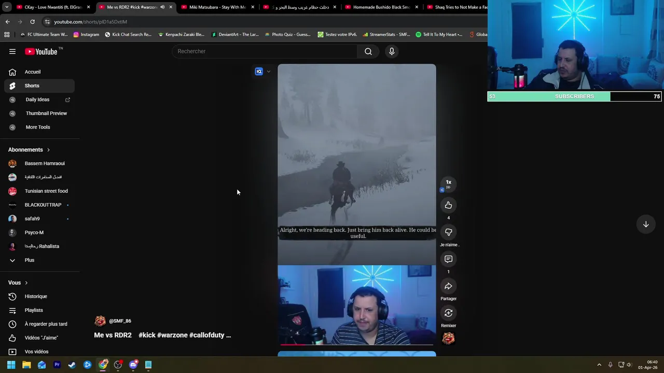
Task: Switch to the Homemade Bushido Black Smoke tab
Action: pos(382,7)
